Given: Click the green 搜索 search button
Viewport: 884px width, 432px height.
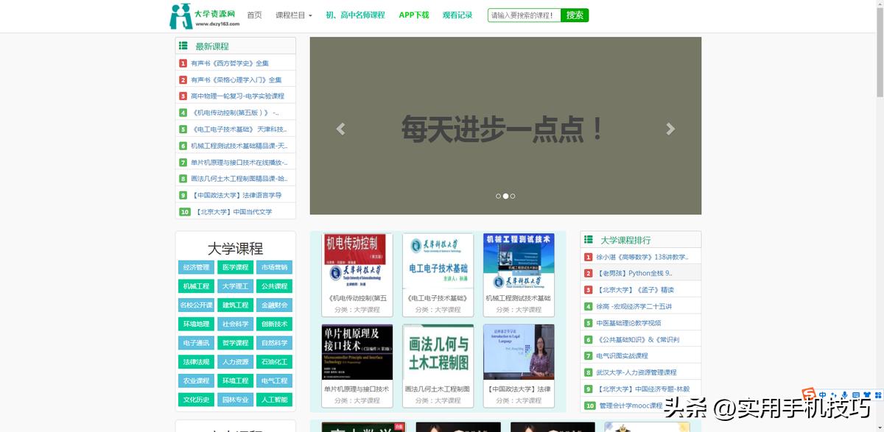Looking at the screenshot, I should tap(574, 15).
